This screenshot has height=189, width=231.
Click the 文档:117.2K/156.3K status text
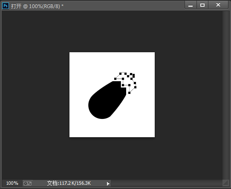coord(69,183)
